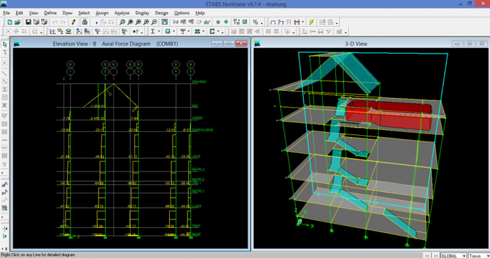Viewport: 490px width, 258px height.
Task: Open the Analyze menu
Action: click(122, 13)
